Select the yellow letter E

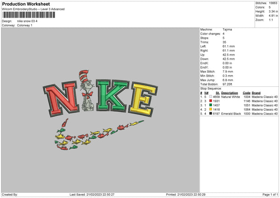143,99
